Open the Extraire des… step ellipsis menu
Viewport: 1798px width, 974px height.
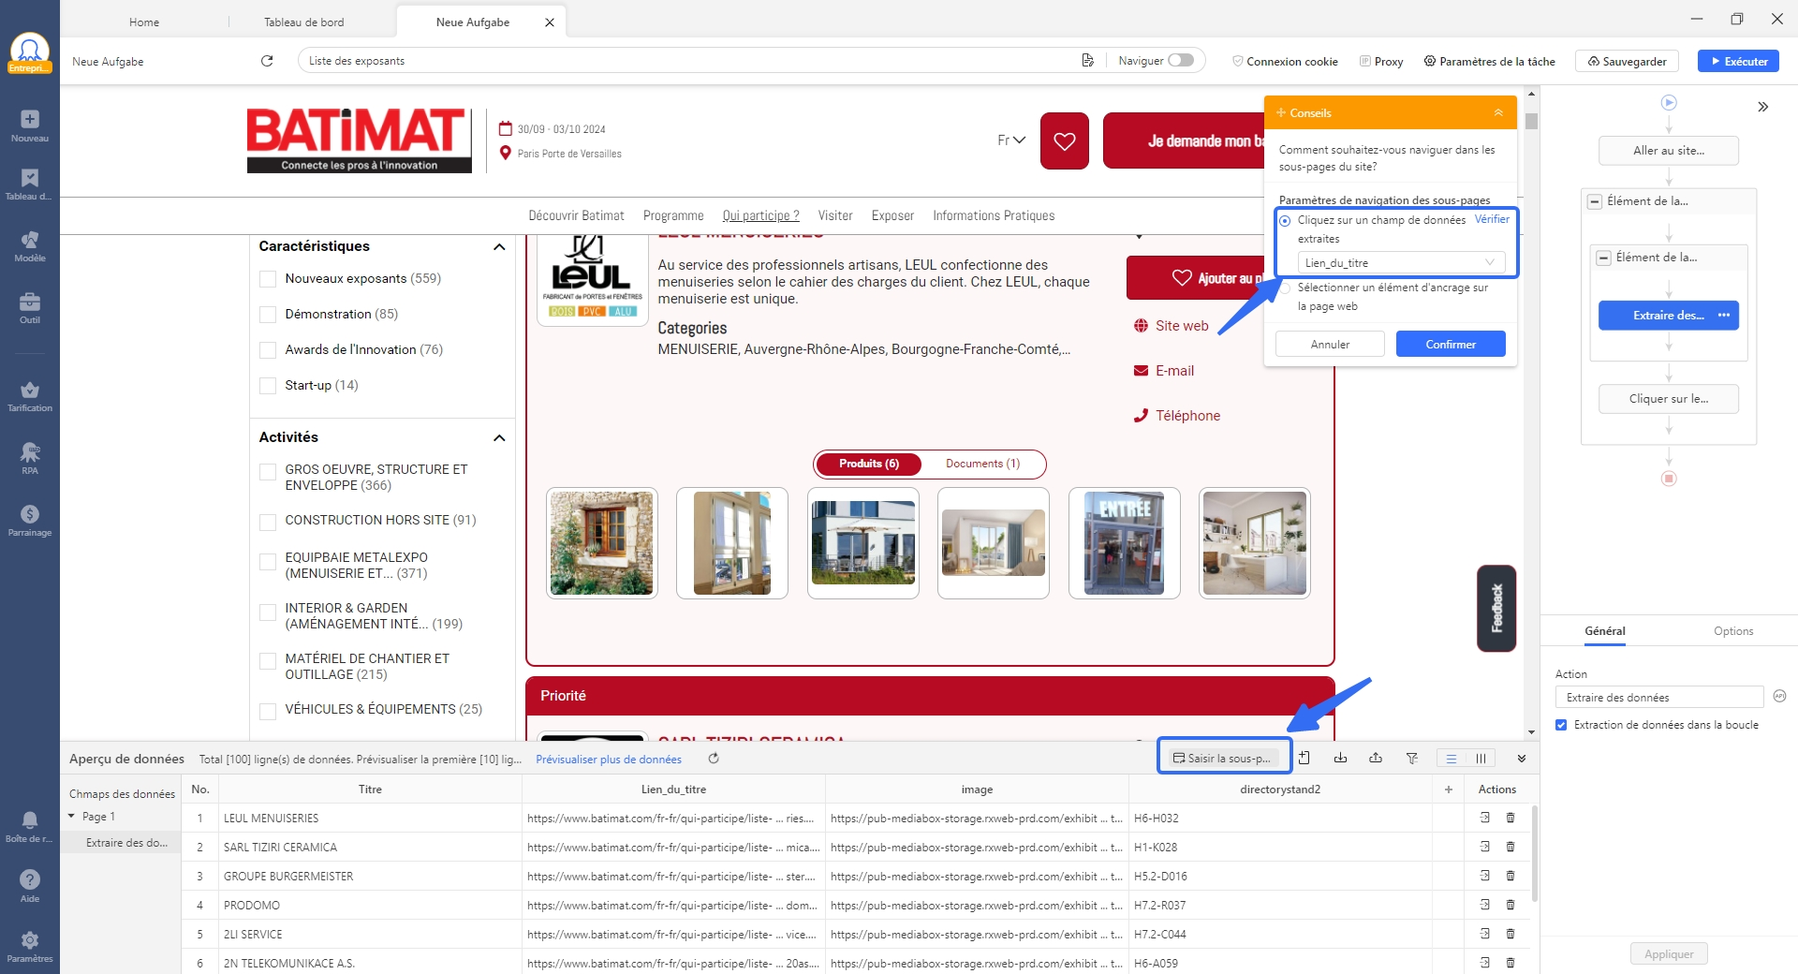click(1724, 316)
